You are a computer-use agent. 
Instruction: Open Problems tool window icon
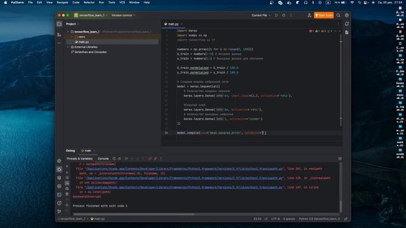[59, 203]
